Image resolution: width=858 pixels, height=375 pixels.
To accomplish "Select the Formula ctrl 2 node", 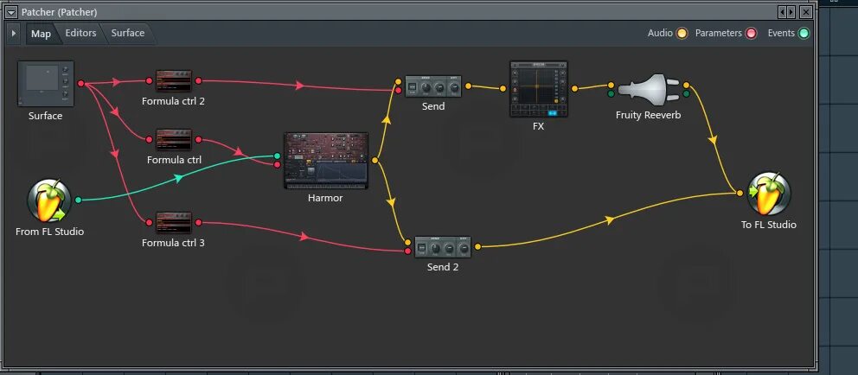I will click(174, 81).
